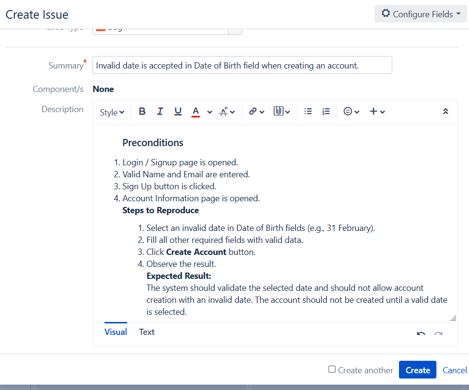Viewport: 469px width, 390px height.
Task: Open attachment insert dropdown
Action: (282, 112)
